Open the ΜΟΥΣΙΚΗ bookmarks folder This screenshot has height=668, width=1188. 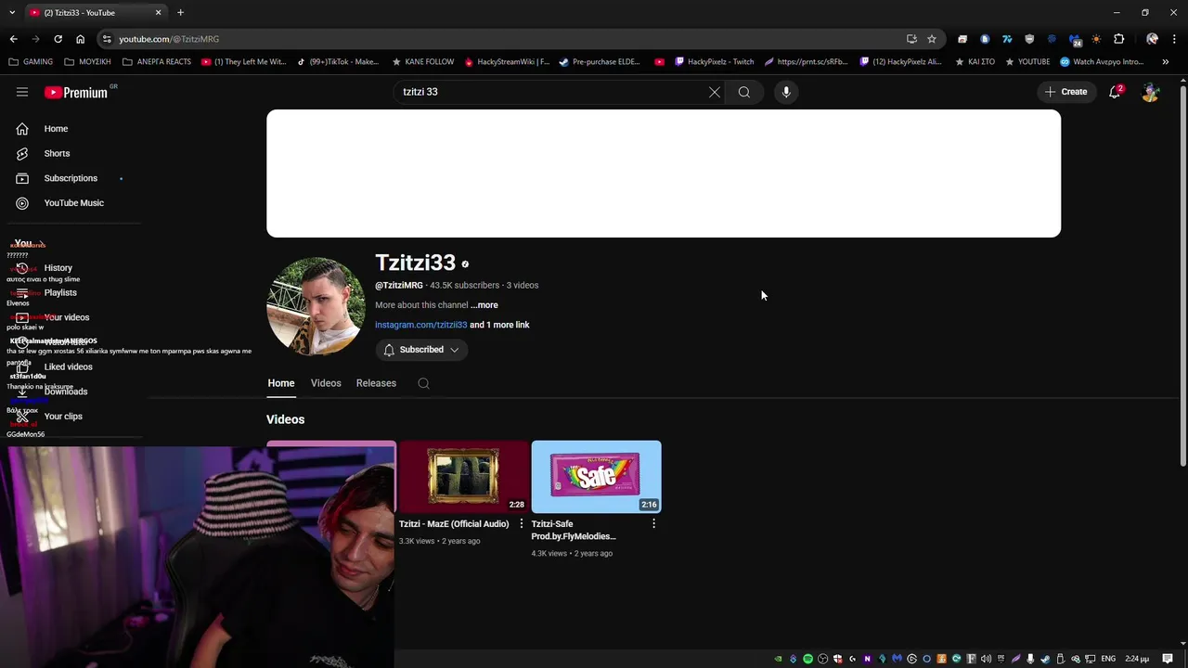pyautogui.click(x=87, y=62)
